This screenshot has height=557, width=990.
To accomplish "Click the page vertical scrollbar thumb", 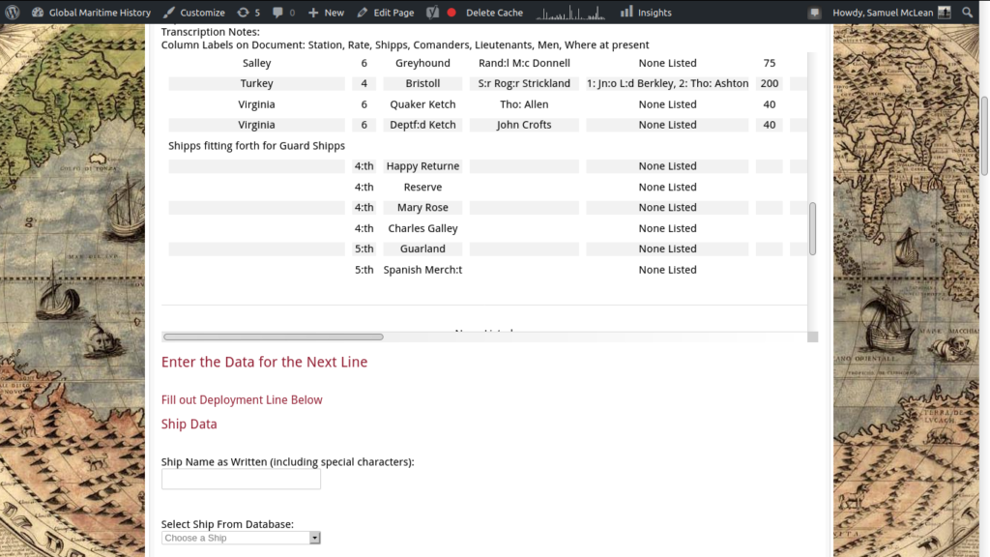I will (x=984, y=135).
